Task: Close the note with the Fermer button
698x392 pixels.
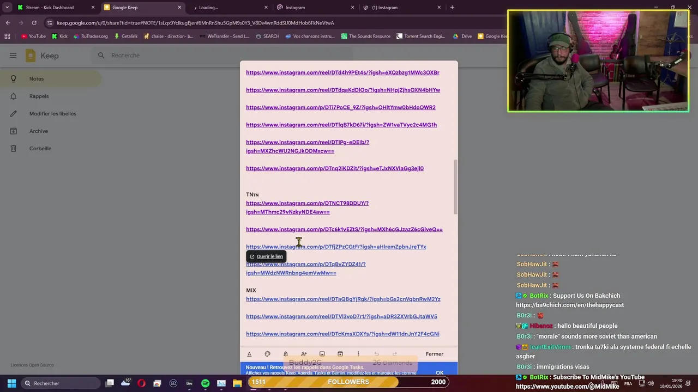Action: click(x=435, y=354)
